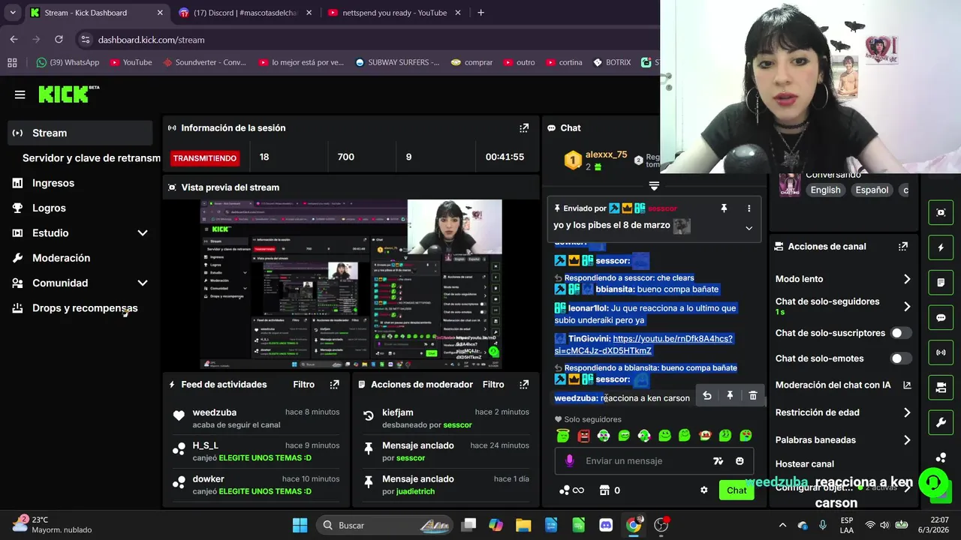The width and height of the screenshot is (961, 540).
Task: Click Hostear canal option
Action: point(805,464)
